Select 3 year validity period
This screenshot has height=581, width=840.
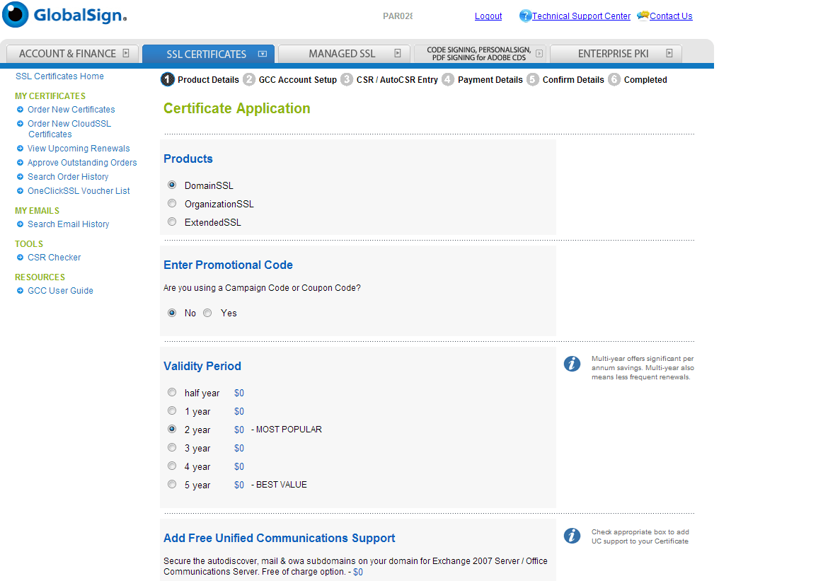pyautogui.click(x=172, y=447)
